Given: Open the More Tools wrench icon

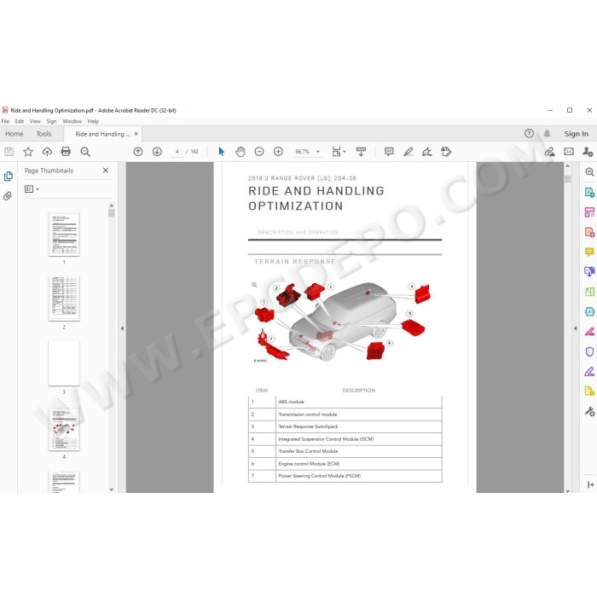Looking at the screenshot, I should point(589,411).
